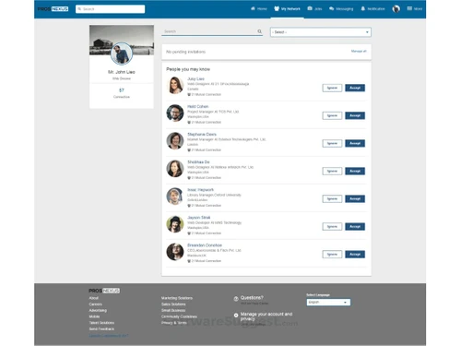Accept Stephanie's invitation
This screenshot has height=346, width=461.
[355, 143]
